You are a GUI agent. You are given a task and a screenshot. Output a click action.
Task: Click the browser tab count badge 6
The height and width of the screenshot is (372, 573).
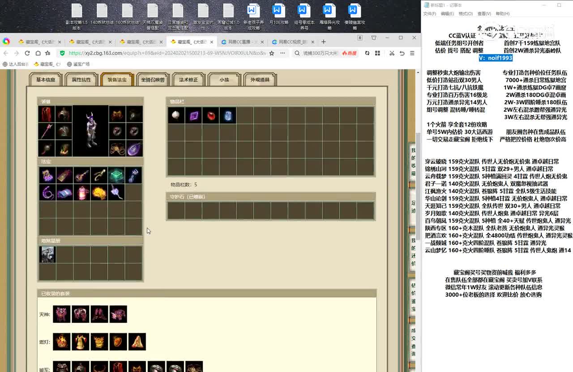pos(359,38)
